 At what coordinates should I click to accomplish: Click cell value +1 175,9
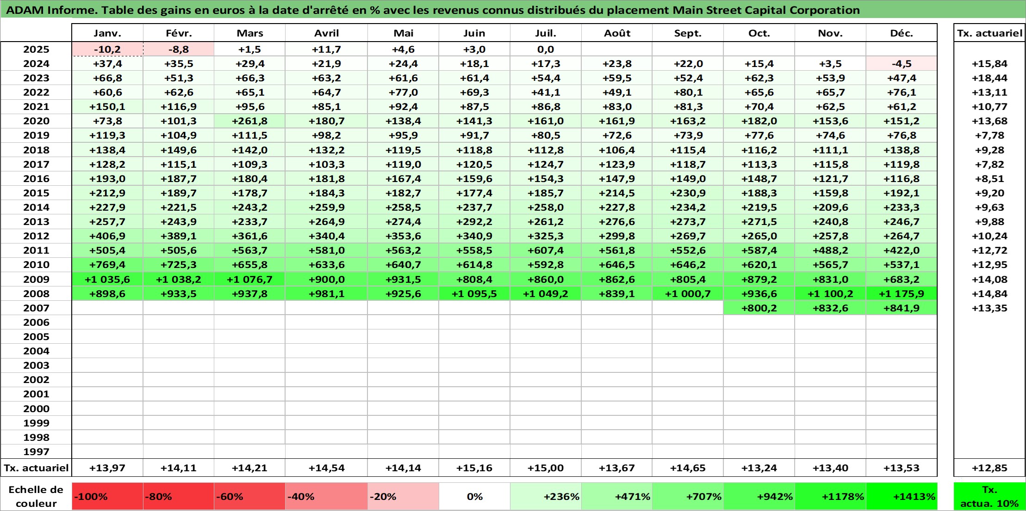pos(902,294)
